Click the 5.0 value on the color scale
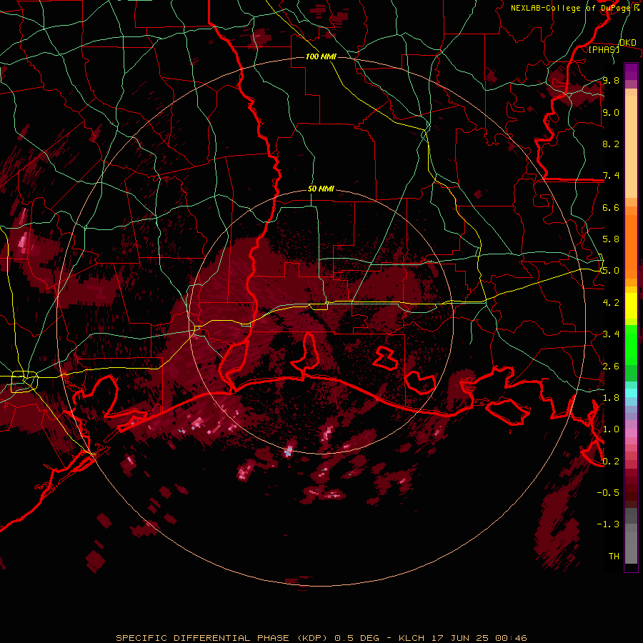643x643 pixels. click(611, 271)
